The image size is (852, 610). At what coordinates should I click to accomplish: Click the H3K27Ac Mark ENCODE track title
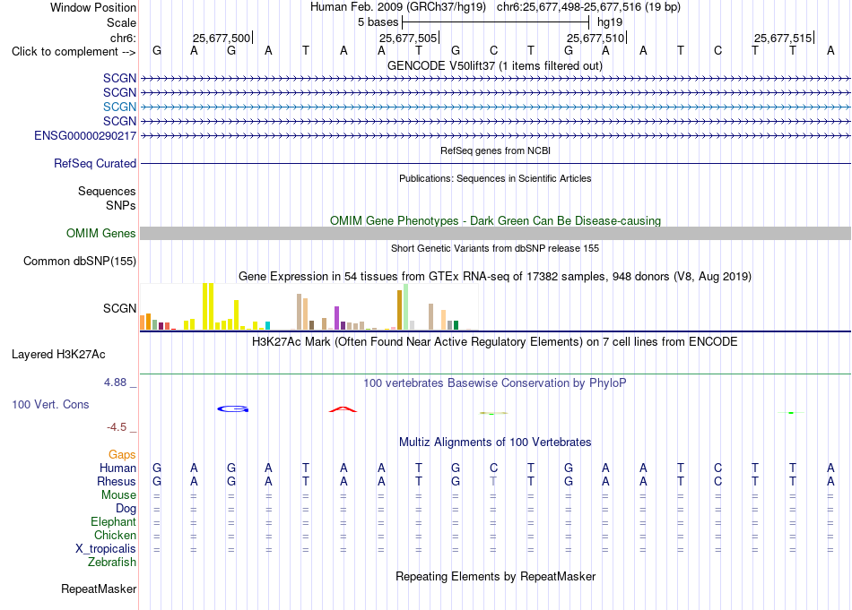click(x=495, y=342)
